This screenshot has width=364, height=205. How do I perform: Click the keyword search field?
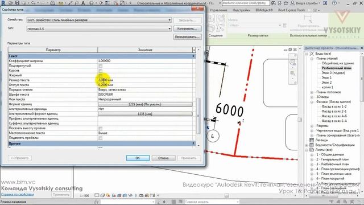[246, 3]
